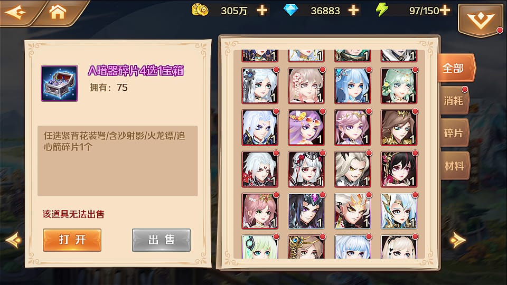Switch to the 消耗 tab
The image size is (507, 285).
point(453,101)
